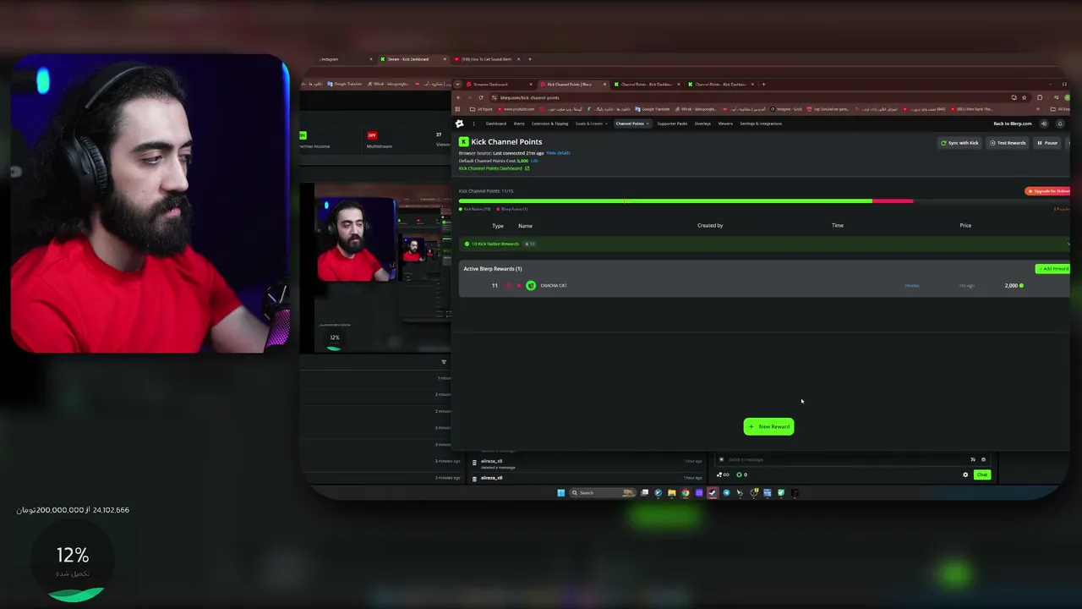Toggle the OFF Multistream switch in Kick dashboard
Image resolution: width=1082 pixels, height=609 pixels.
(372, 135)
